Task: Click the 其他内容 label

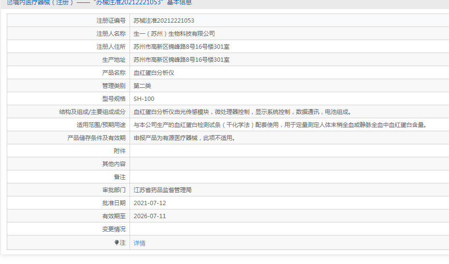Action: [114, 164]
